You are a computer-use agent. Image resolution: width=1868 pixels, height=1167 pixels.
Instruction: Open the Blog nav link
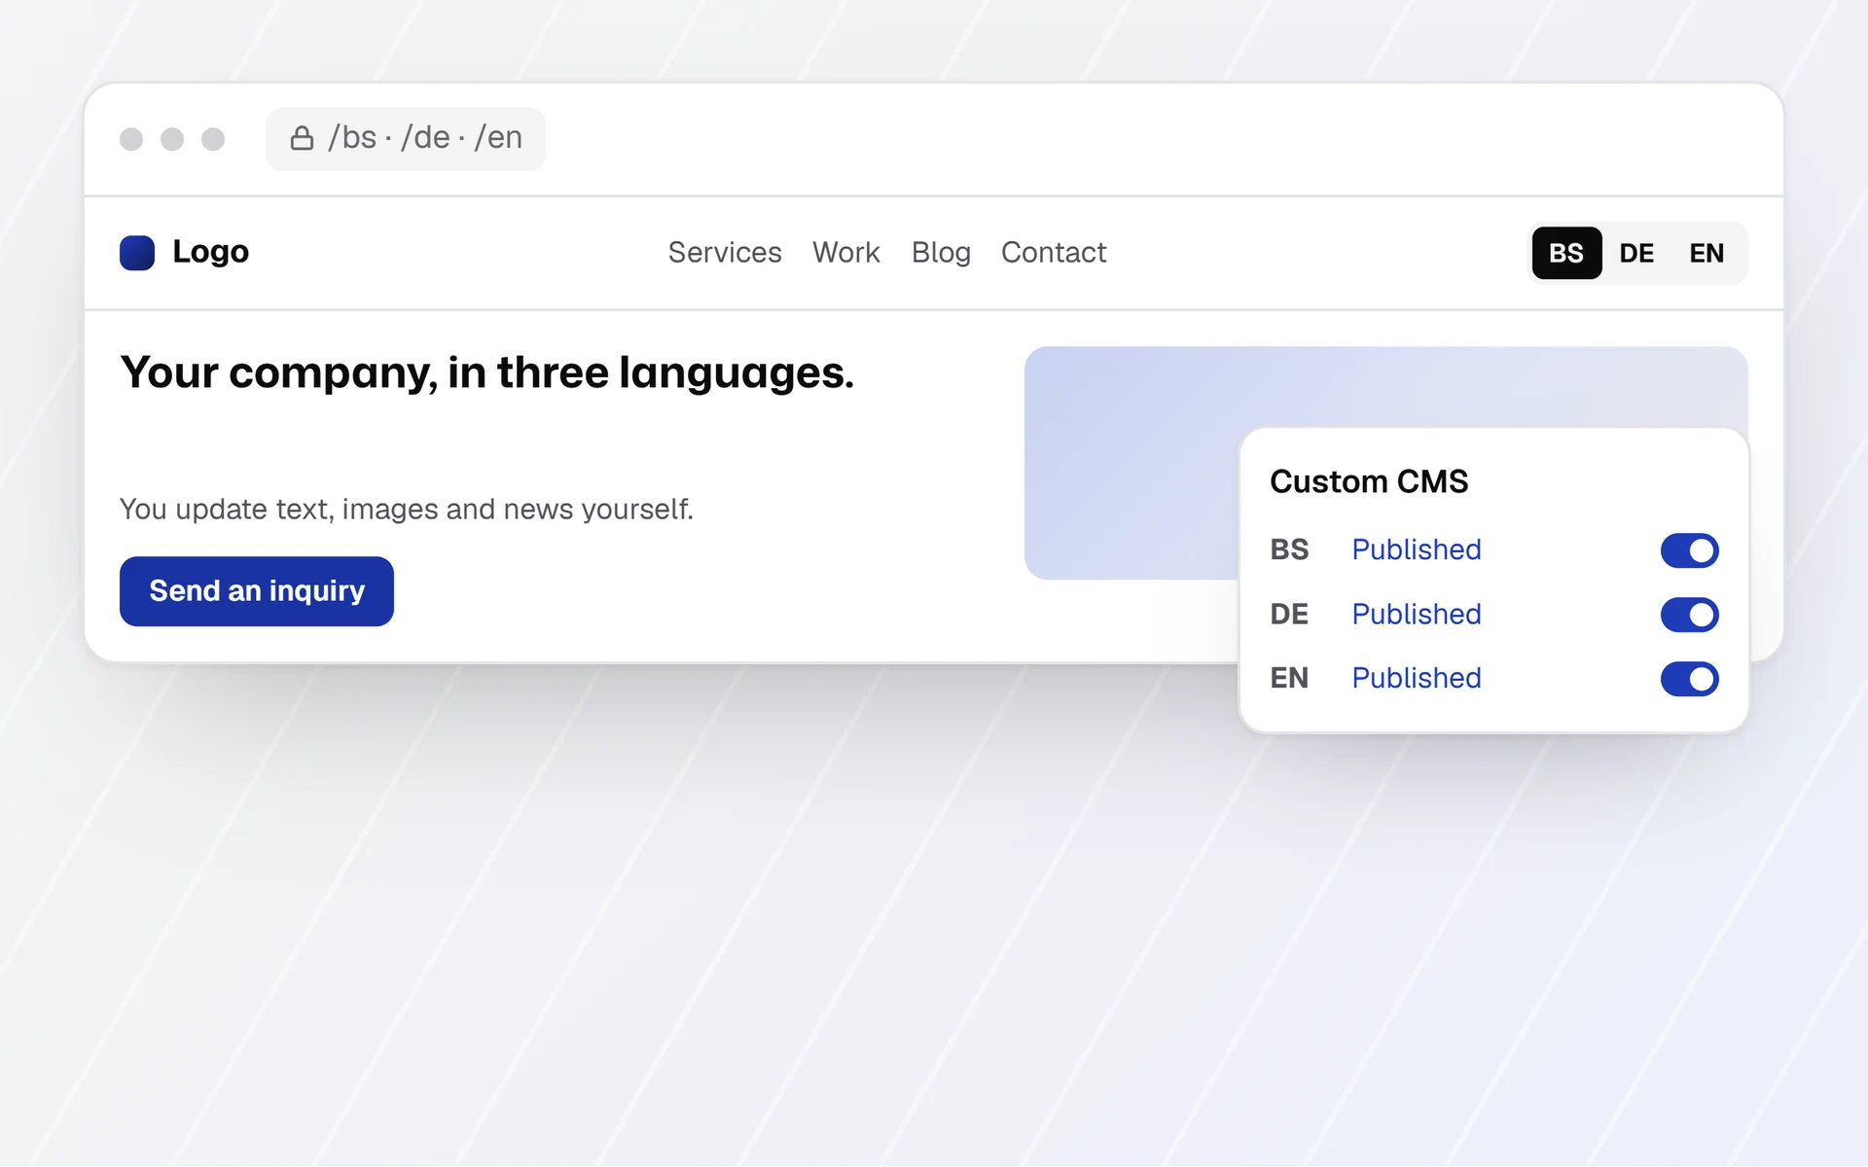(x=941, y=253)
